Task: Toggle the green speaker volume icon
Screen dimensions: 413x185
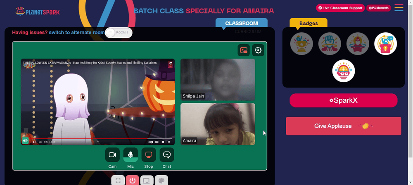Action: 25,140
